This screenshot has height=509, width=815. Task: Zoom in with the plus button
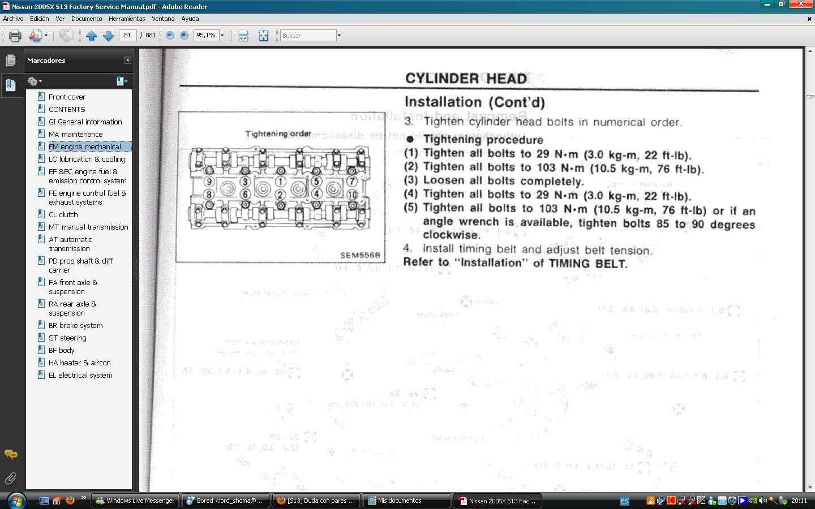tap(184, 35)
